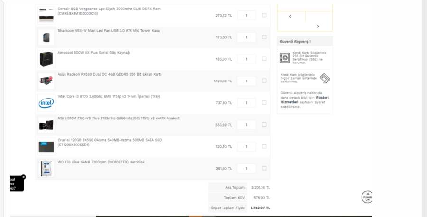Screen dimensions: 427x217
Task: Click the Corsair 8GB Vengeance RAM thumbnail
Action: coord(46,15)
